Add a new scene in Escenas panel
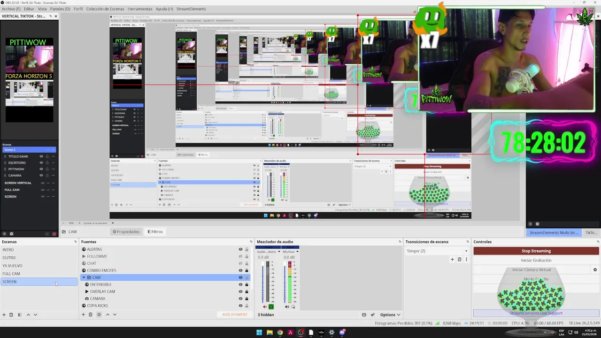This screenshot has height=338, width=601. [4, 315]
